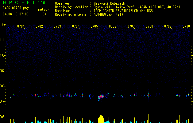Click the Receiving Location field label

click(x=71, y=7)
